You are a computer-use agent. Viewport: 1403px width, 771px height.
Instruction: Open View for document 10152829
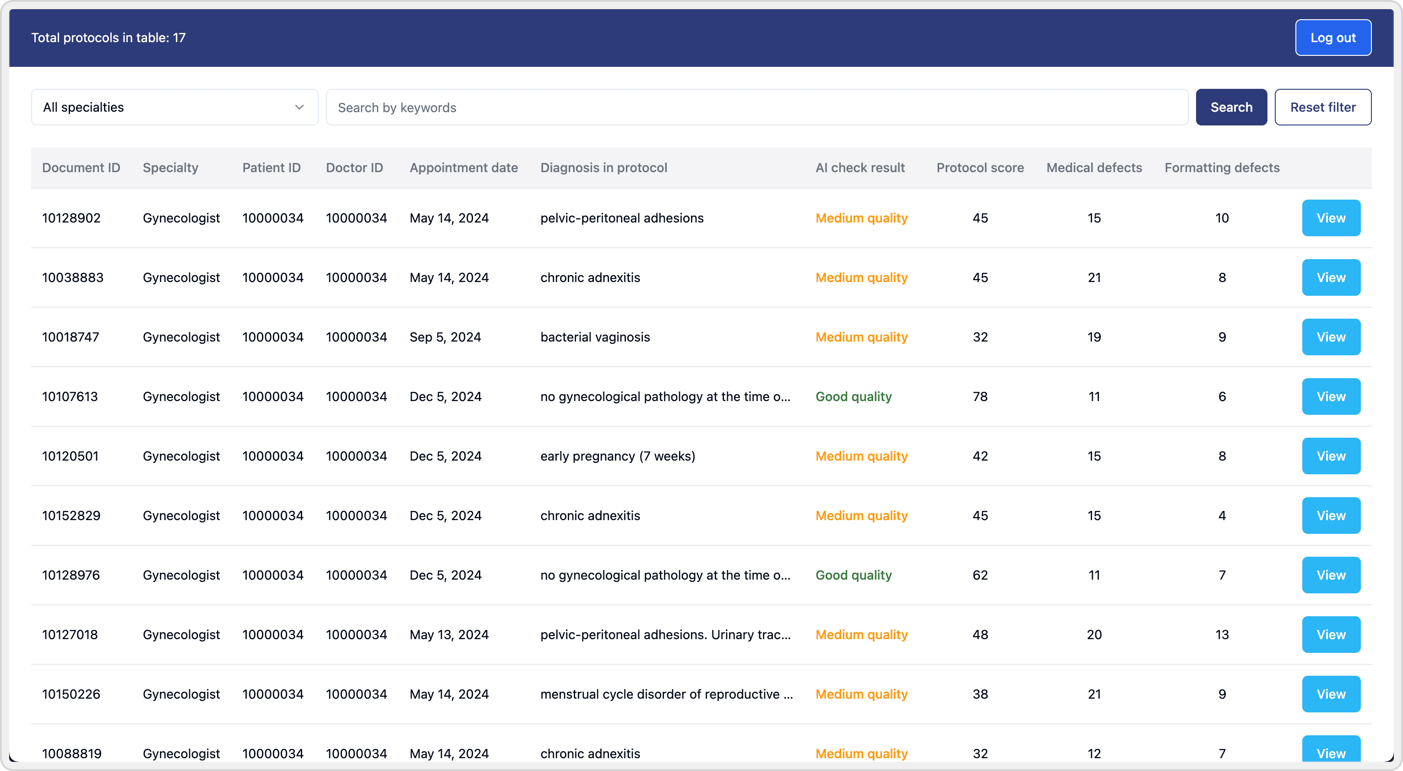point(1331,516)
